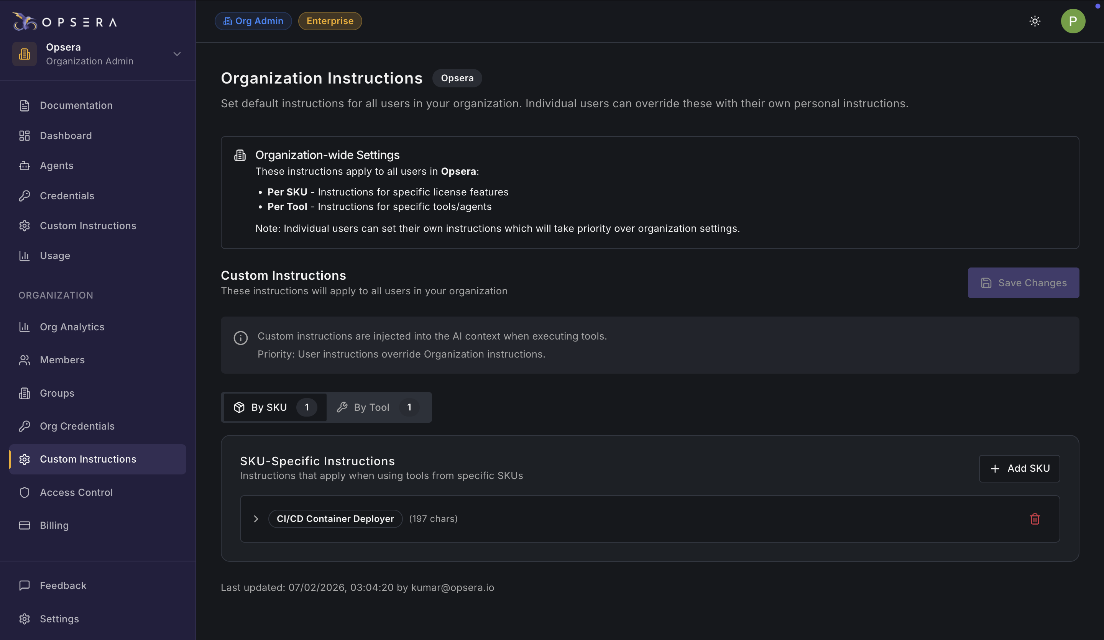Click the Opsera logo in sidebar
Image resolution: width=1104 pixels, height=640 pixels.
pos(65,21)
